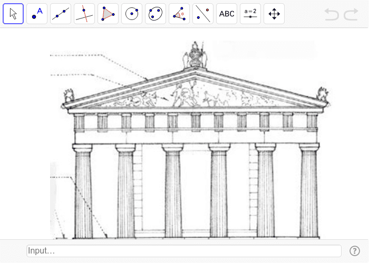Select Reflect about Line tool

coord(203,14)
